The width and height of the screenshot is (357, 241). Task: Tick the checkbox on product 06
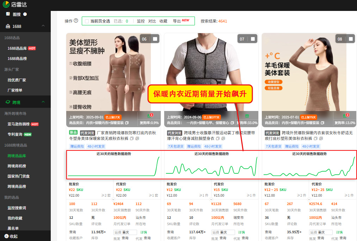pyautogui.click(x=155, y=39)
